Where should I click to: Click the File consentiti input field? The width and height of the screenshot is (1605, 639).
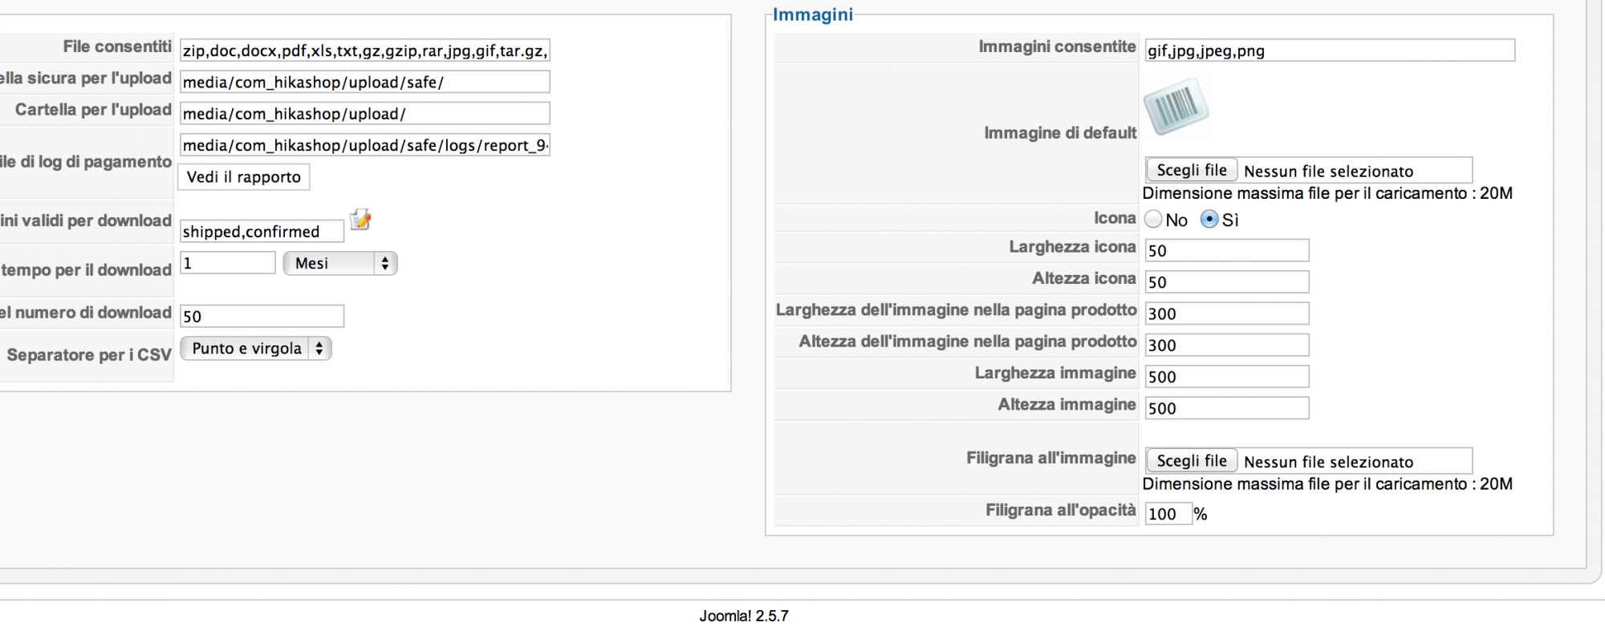365,51
